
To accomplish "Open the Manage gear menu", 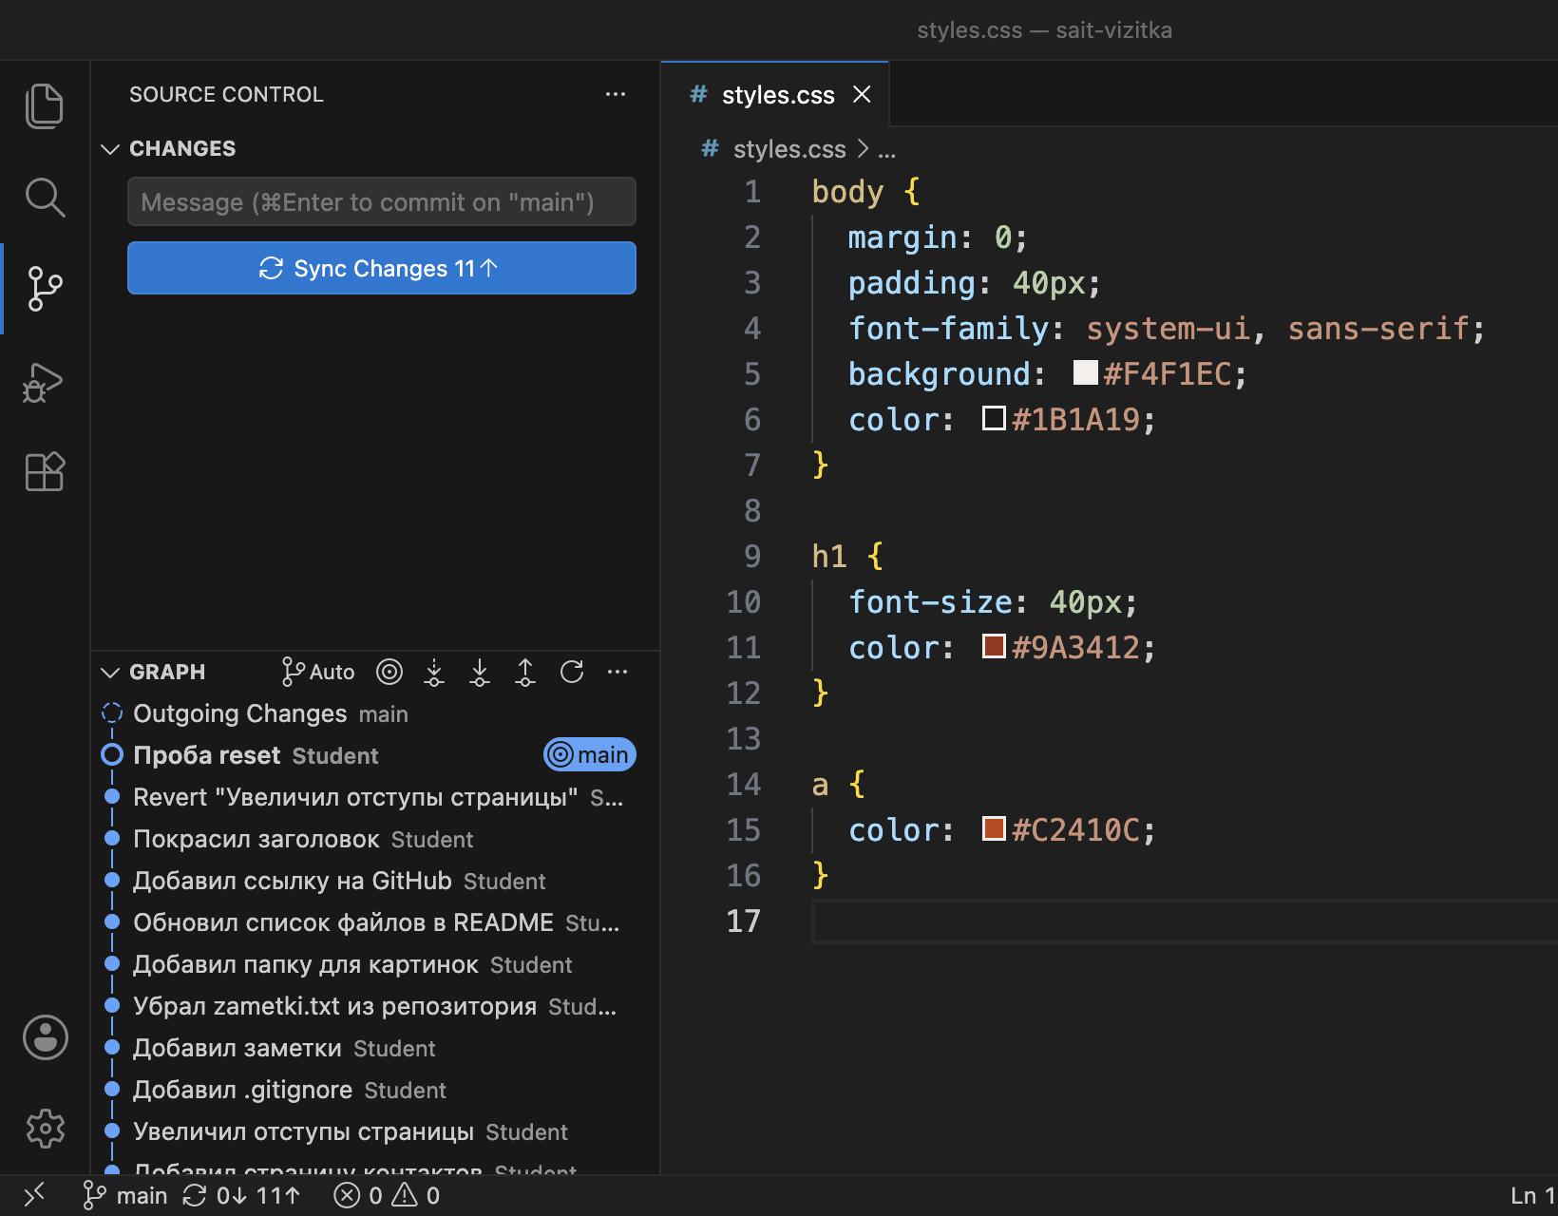I will coord(46,1129).
